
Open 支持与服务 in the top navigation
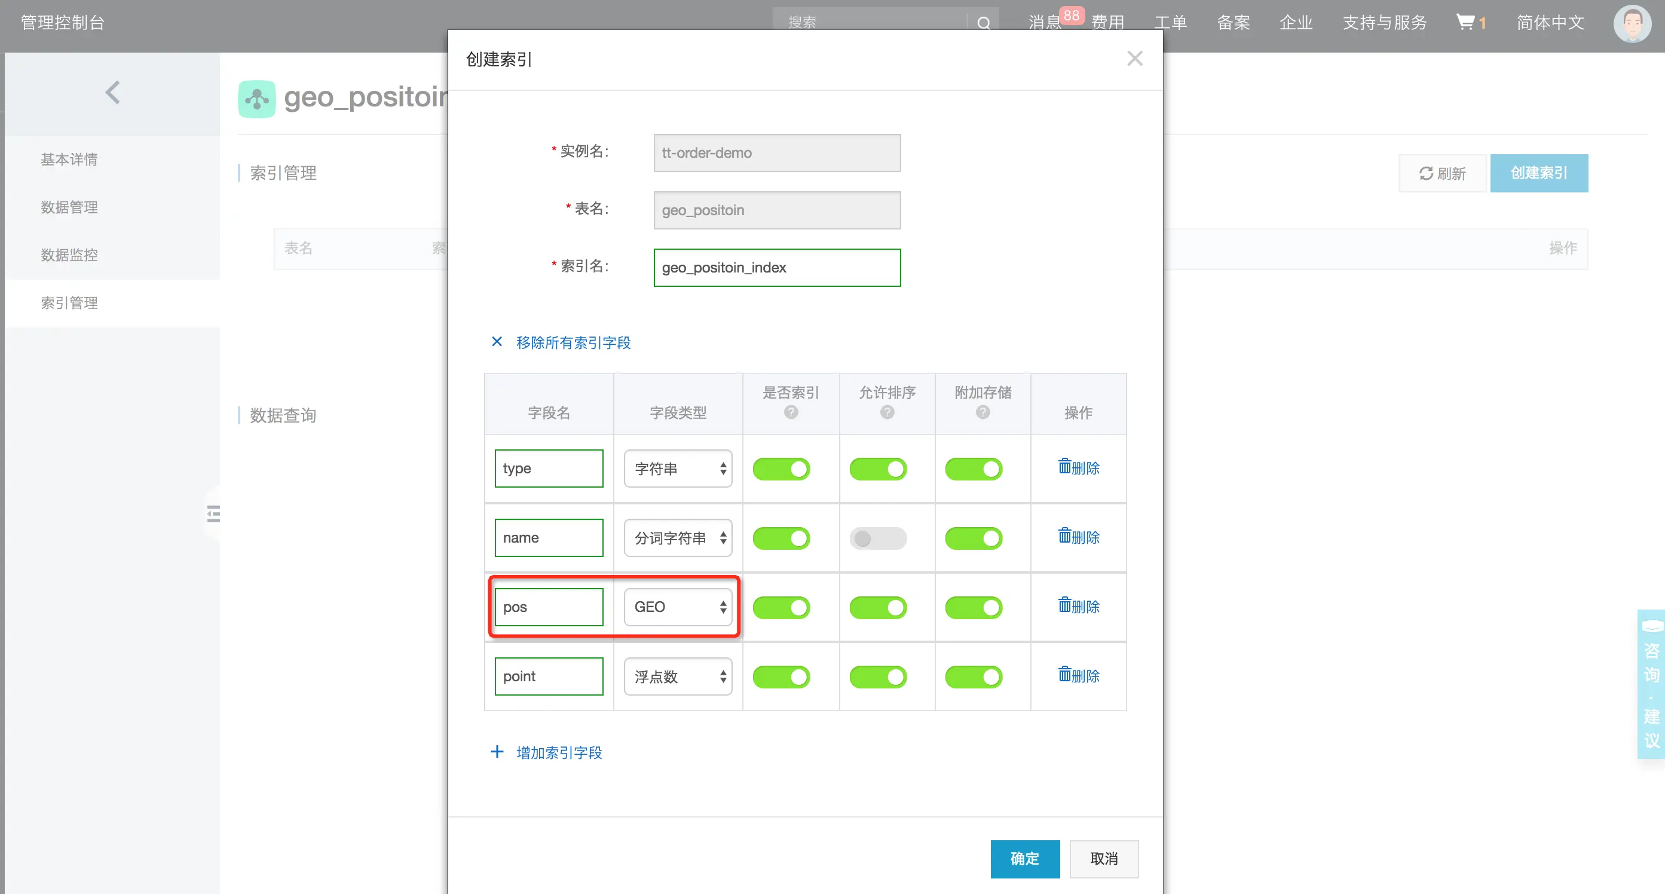tap(1385, 23)
